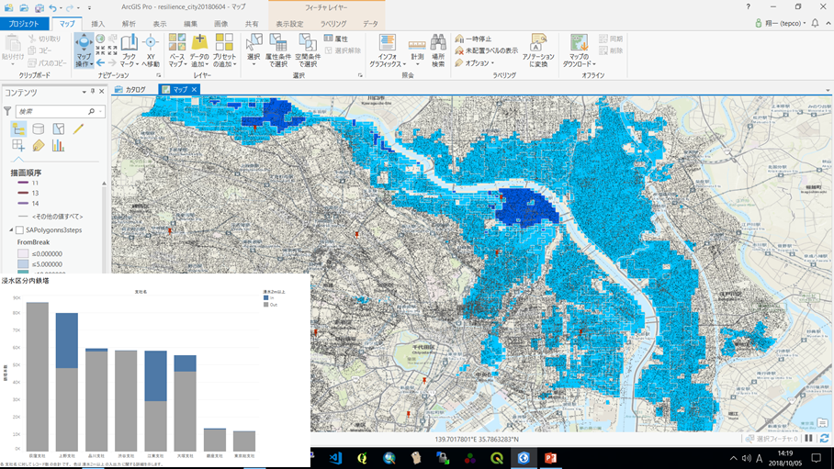Open the 解析 ribbon tab
Viewport: 834px width, 469px height.
(129, 23)
